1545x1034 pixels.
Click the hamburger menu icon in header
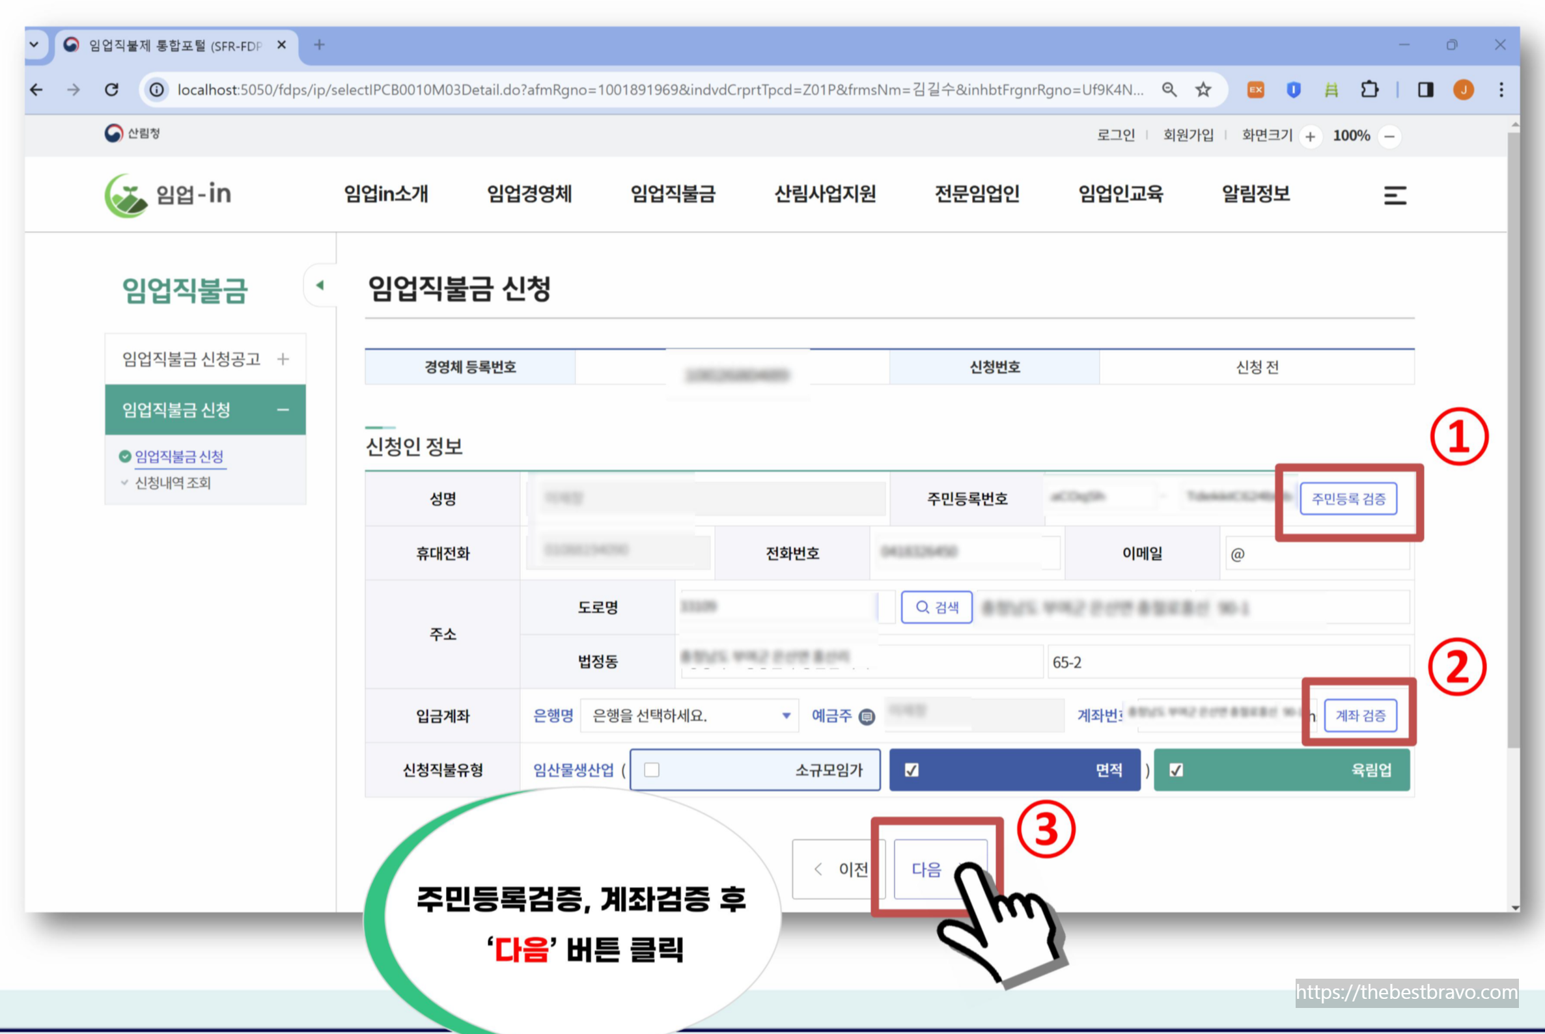click(x=1394, y=195)
